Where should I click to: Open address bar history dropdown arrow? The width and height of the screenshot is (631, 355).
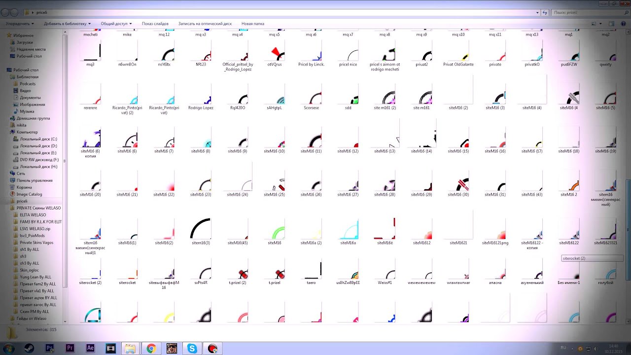[x=538, y=12]
